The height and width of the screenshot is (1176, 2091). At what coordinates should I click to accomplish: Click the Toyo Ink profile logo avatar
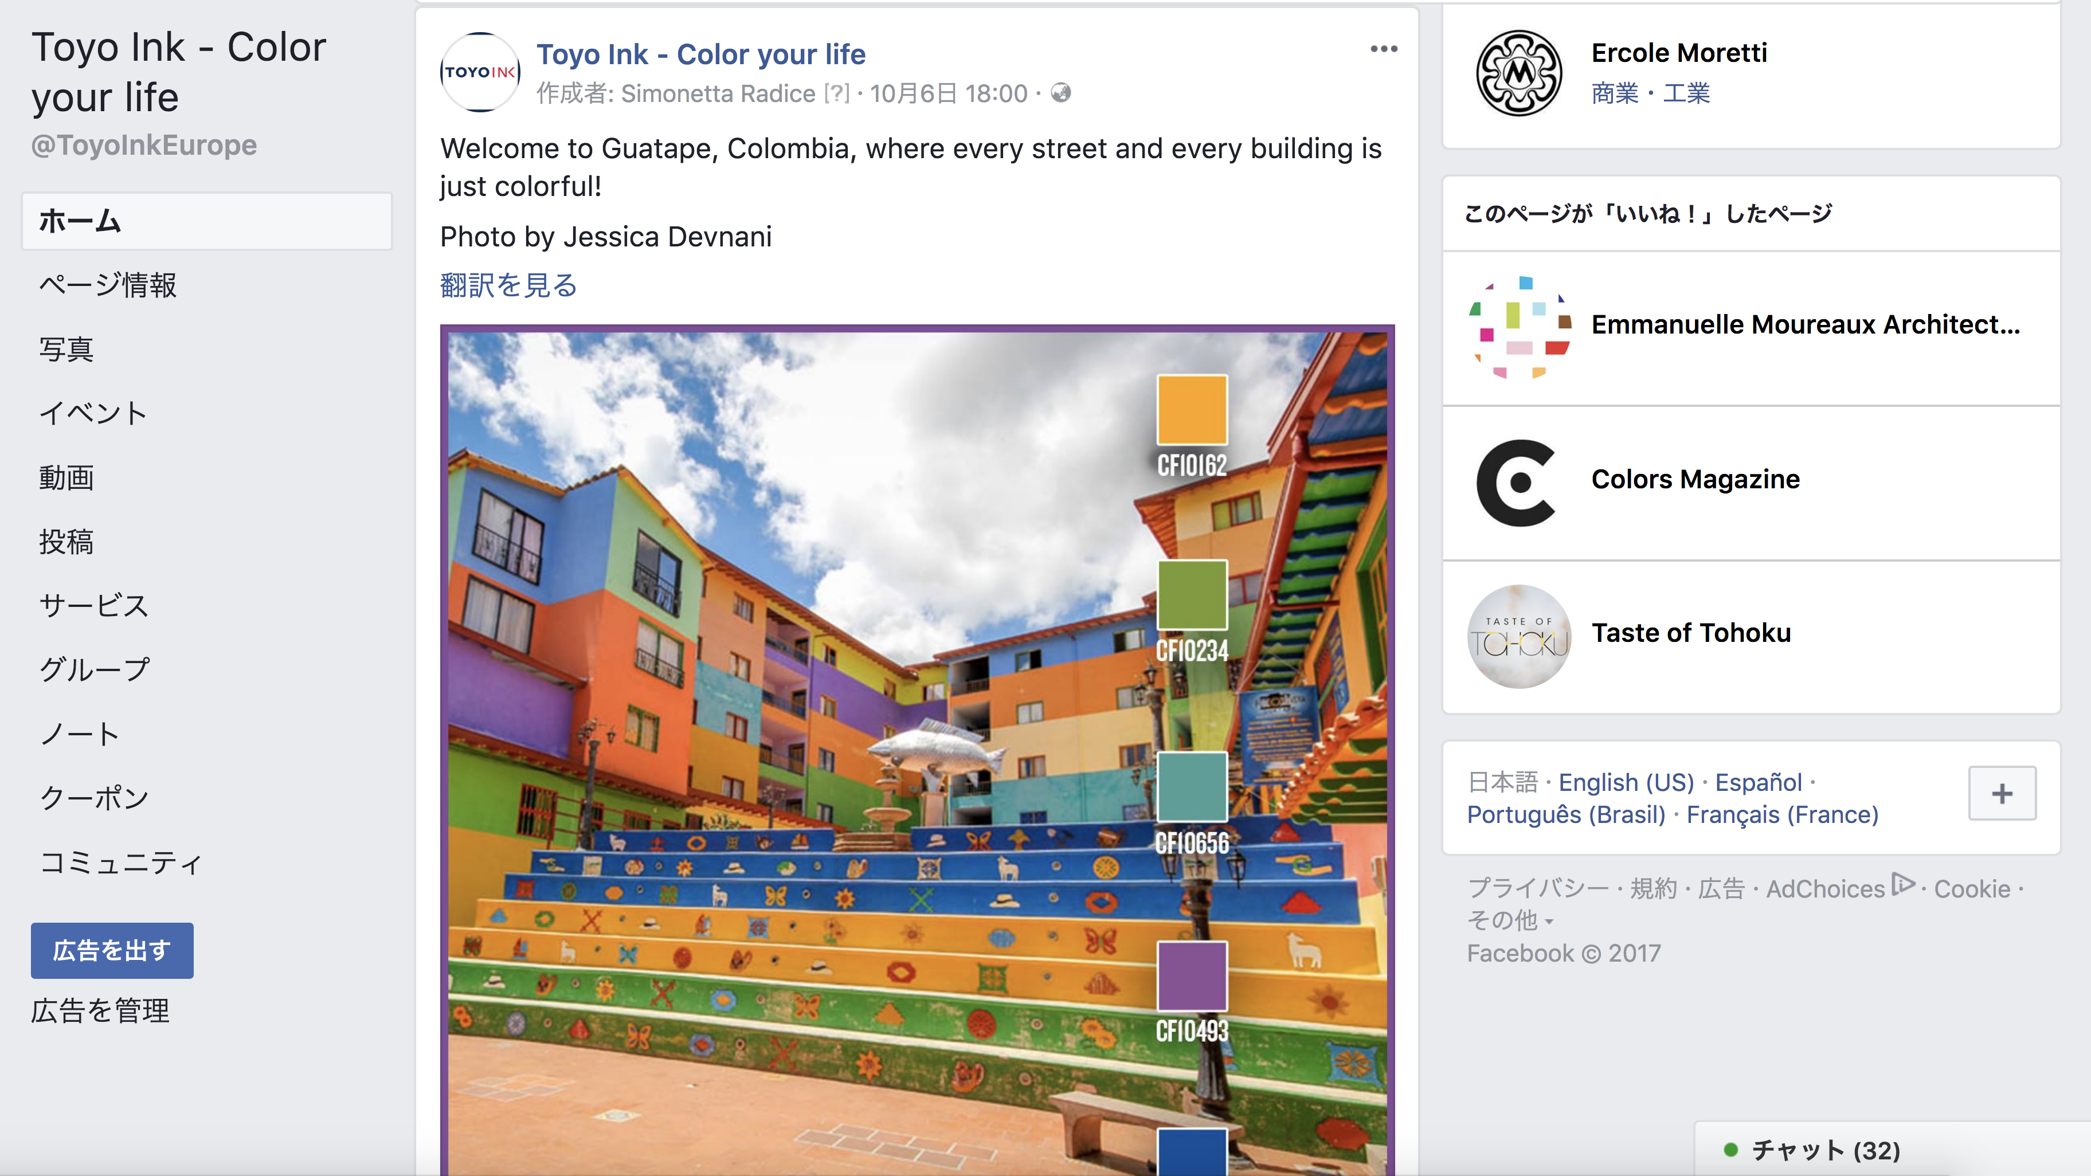coord(480,72)
